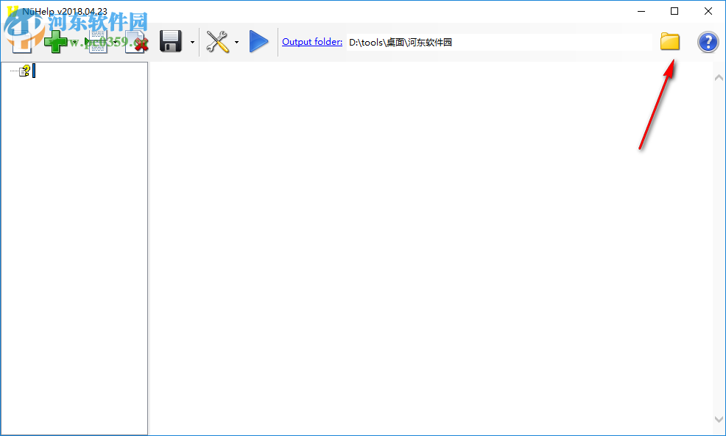This screenshot has width=726, height=436.
Task: Close the NüHelp window
Action: click(708, 11)
